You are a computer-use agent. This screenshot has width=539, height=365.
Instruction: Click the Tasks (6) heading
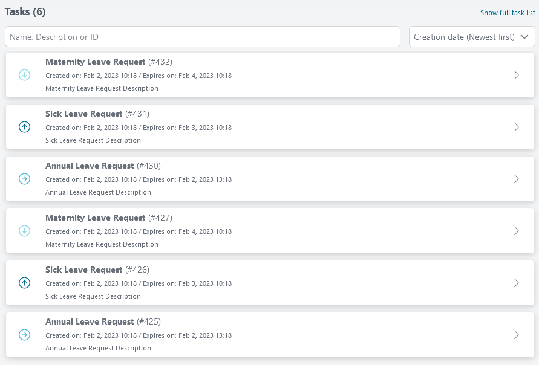25,11
